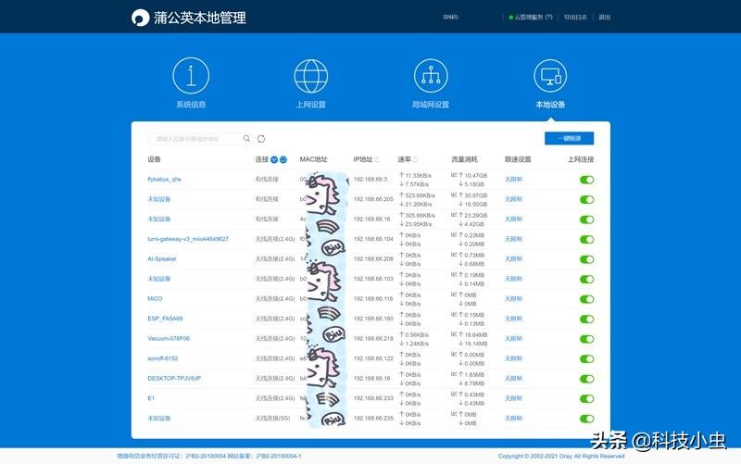Screen dimensions: 741x464
Task: Sort by IP地址 column arrow
Action: [377, 159]
